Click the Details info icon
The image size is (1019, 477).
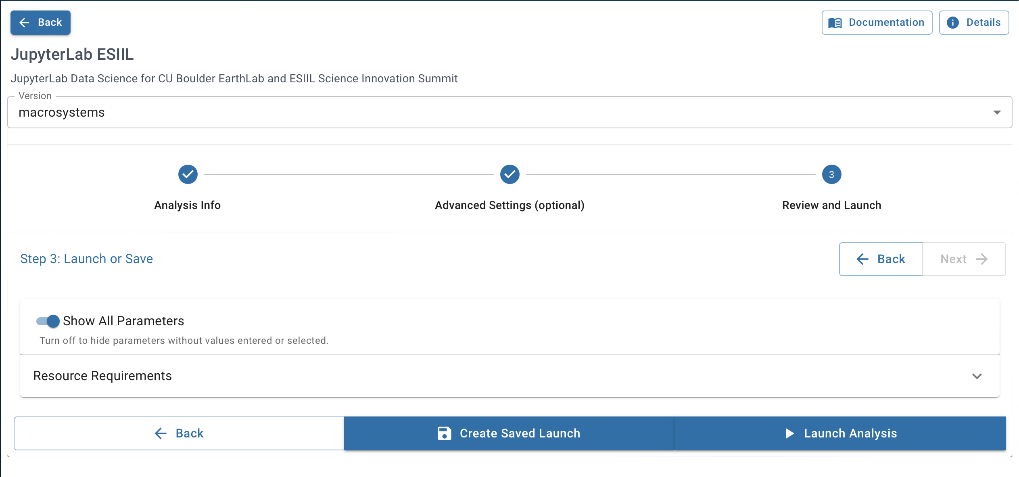coord(953,23)
